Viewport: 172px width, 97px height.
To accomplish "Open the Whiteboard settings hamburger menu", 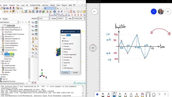I will click(168, 11).
